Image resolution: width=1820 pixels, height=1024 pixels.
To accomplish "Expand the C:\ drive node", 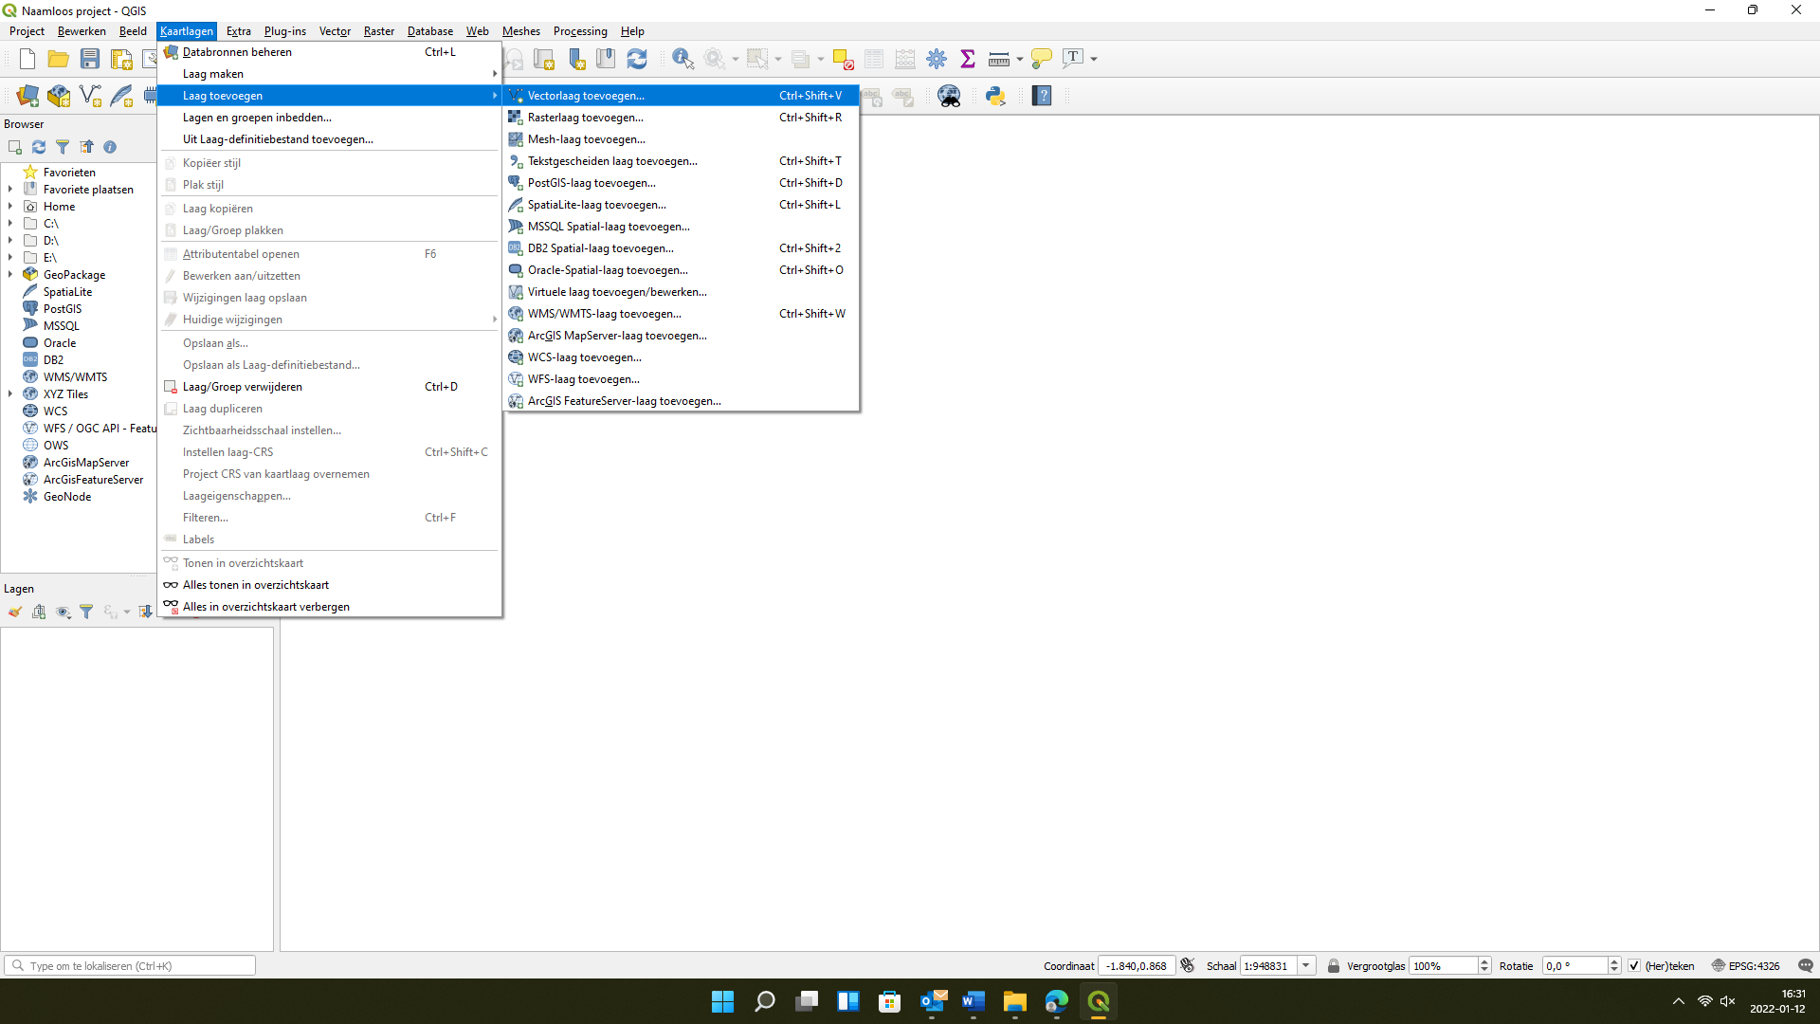I will click(10, 224).
